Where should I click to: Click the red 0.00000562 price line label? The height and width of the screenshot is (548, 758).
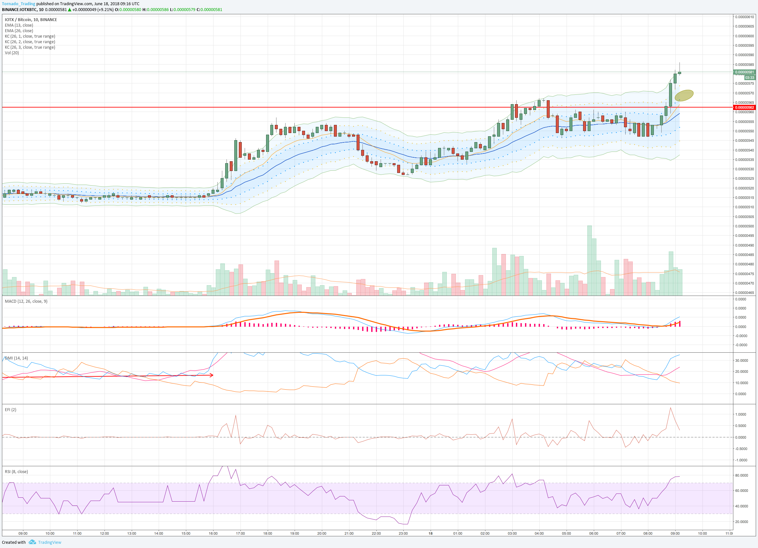pos(744,107)
